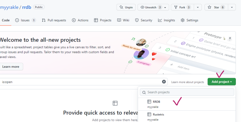This screenshot has width=241, height=122.
Task: Dismiss the welcome projects banner
Action: [230, 38]
